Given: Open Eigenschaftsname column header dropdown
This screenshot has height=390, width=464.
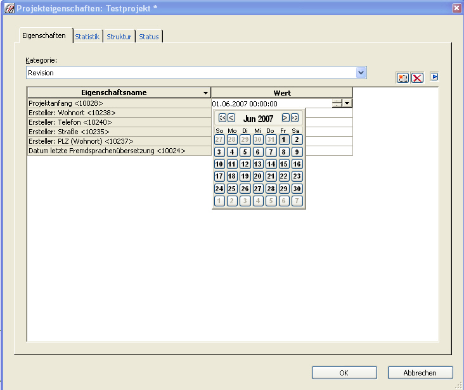Looking at the screenshot, I should click(x=205, y=93).
